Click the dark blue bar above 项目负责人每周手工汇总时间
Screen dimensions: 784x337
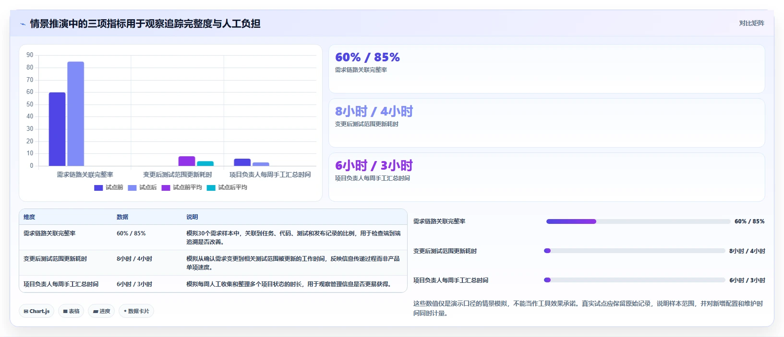pyautogui.click(x=242, y=163)
